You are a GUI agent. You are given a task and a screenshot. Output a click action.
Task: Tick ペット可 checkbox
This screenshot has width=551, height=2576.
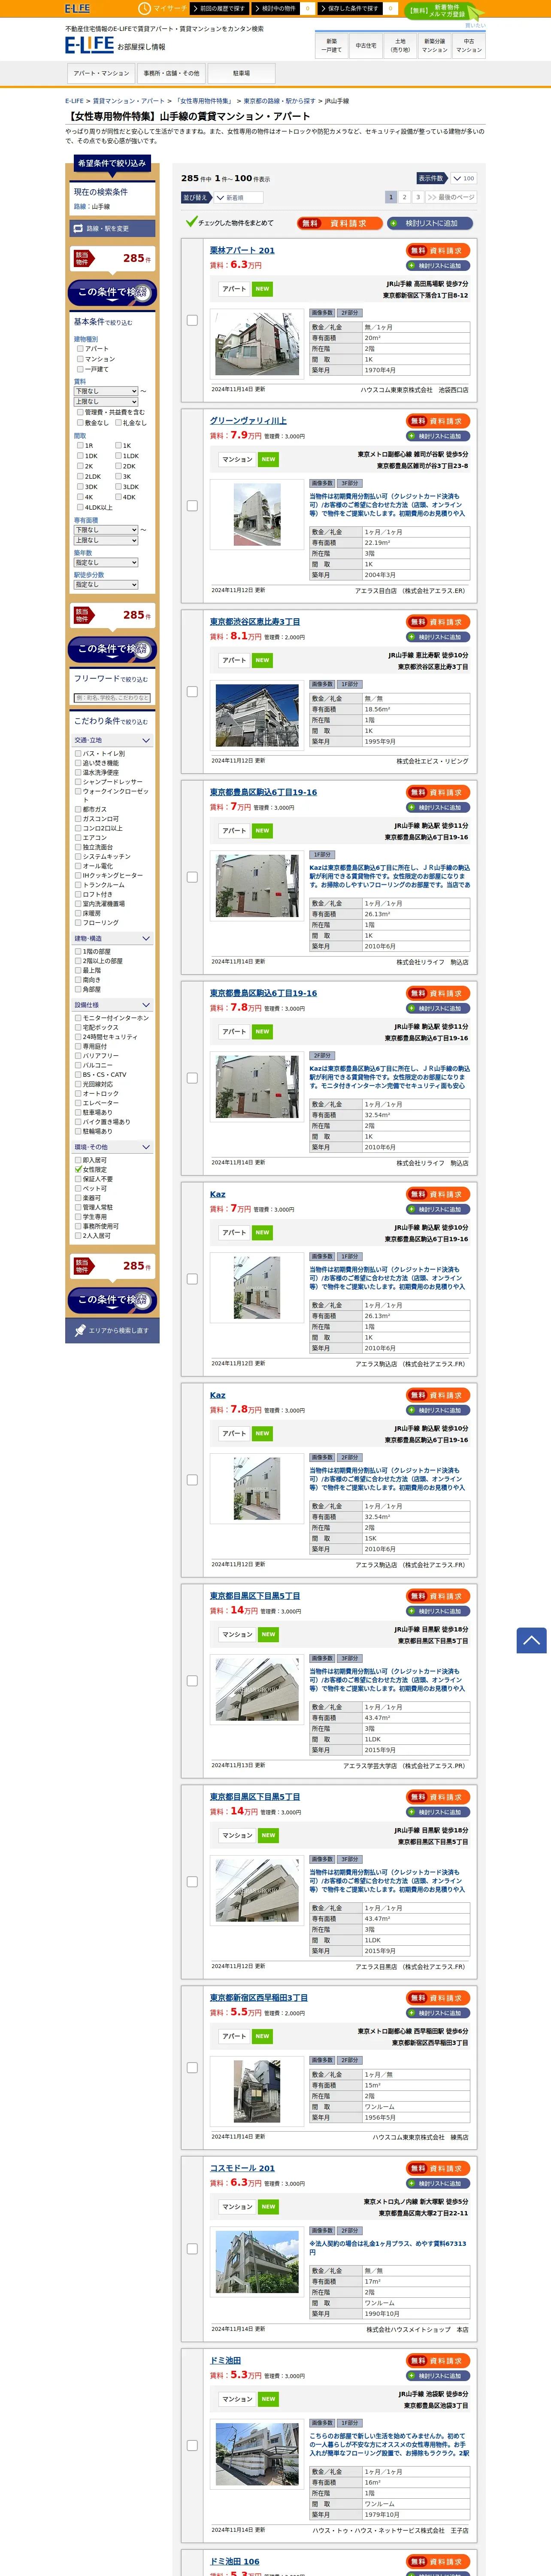78,1189
